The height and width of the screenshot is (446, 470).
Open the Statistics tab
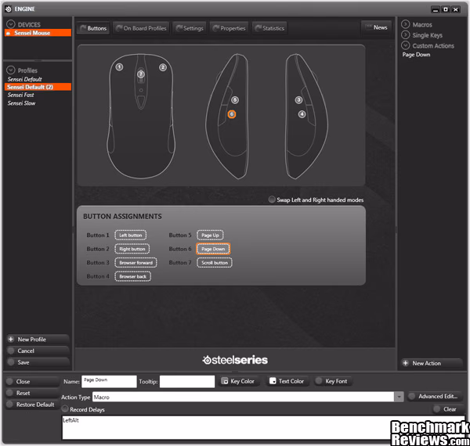pyautogui.click(x=269, y=28)
